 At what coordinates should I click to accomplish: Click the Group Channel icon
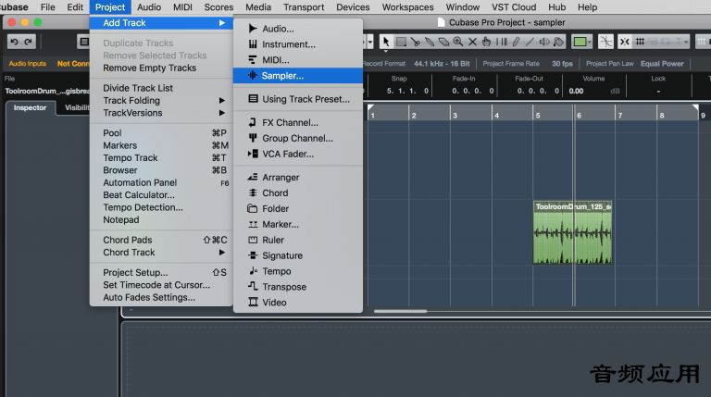(x=253, y=138)
